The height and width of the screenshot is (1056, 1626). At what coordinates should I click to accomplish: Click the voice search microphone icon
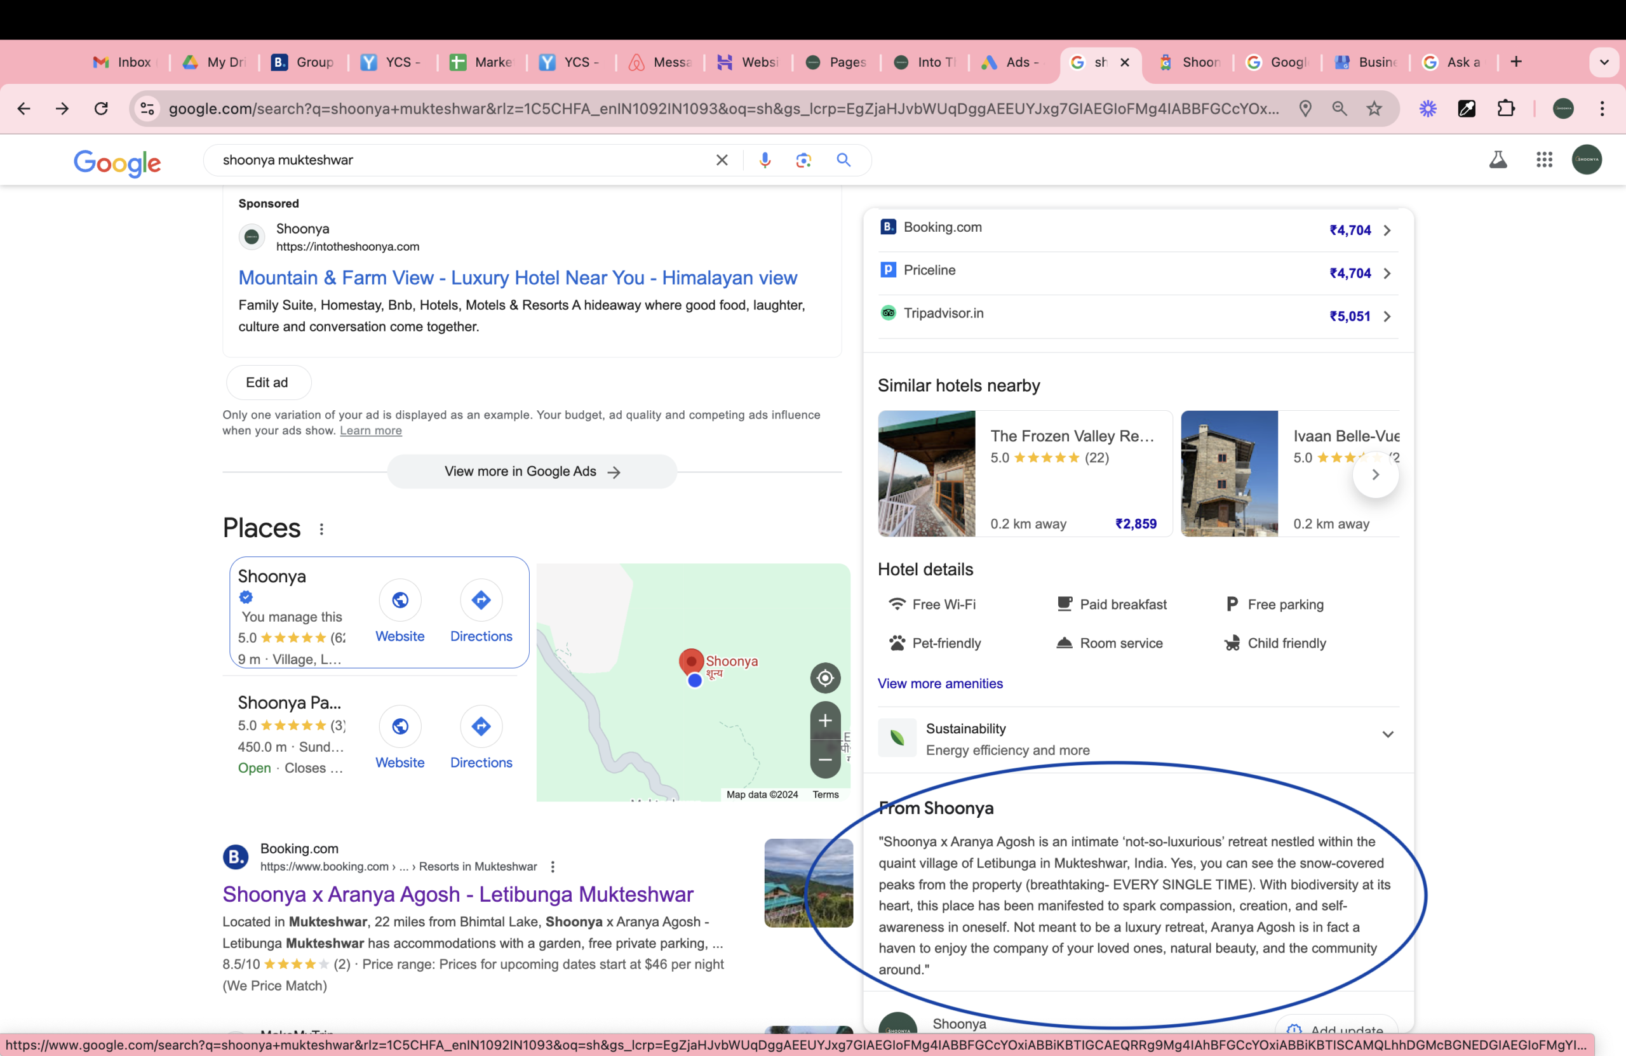[x=765, y=160]
